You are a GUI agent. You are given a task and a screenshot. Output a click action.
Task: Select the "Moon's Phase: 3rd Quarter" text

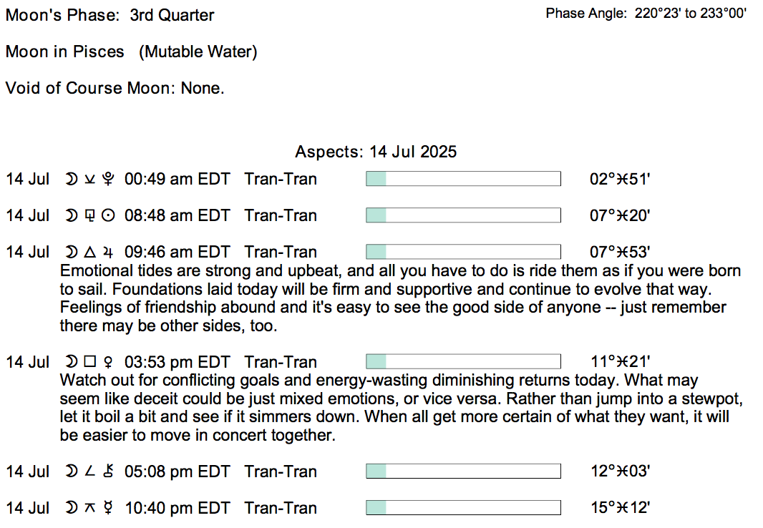pyautogui.click(x=110, y=15)
